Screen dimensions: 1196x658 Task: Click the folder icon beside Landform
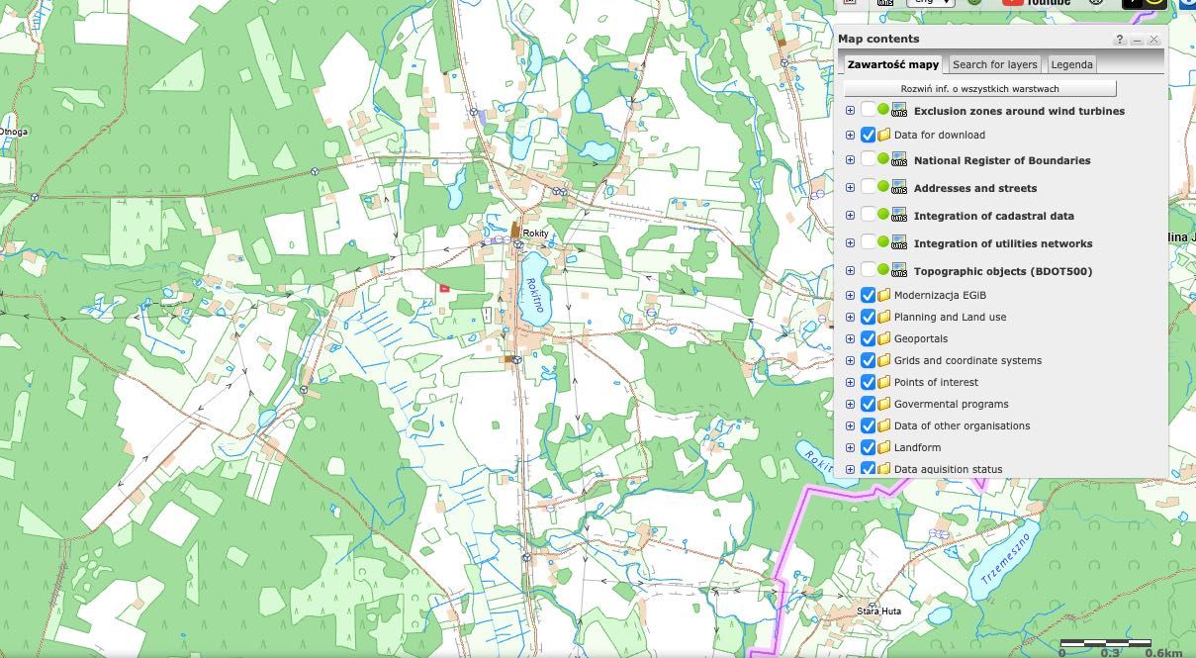pyautogui.click(x=884, y=447)
